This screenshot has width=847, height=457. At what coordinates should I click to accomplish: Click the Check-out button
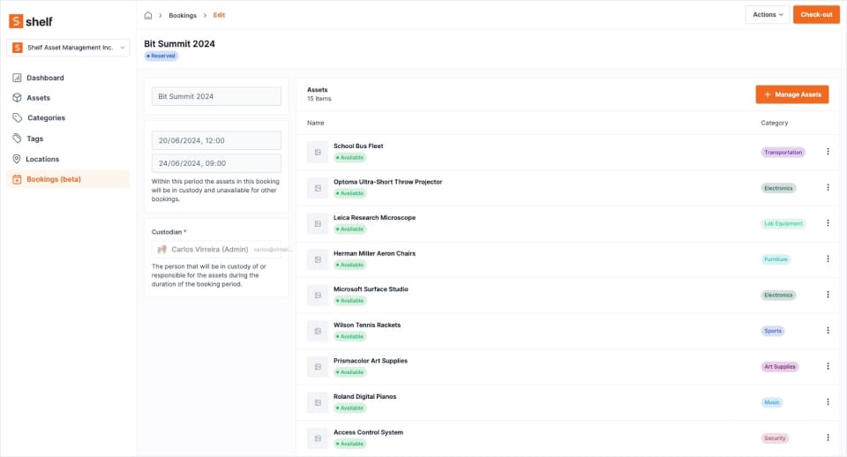[816, 15]
